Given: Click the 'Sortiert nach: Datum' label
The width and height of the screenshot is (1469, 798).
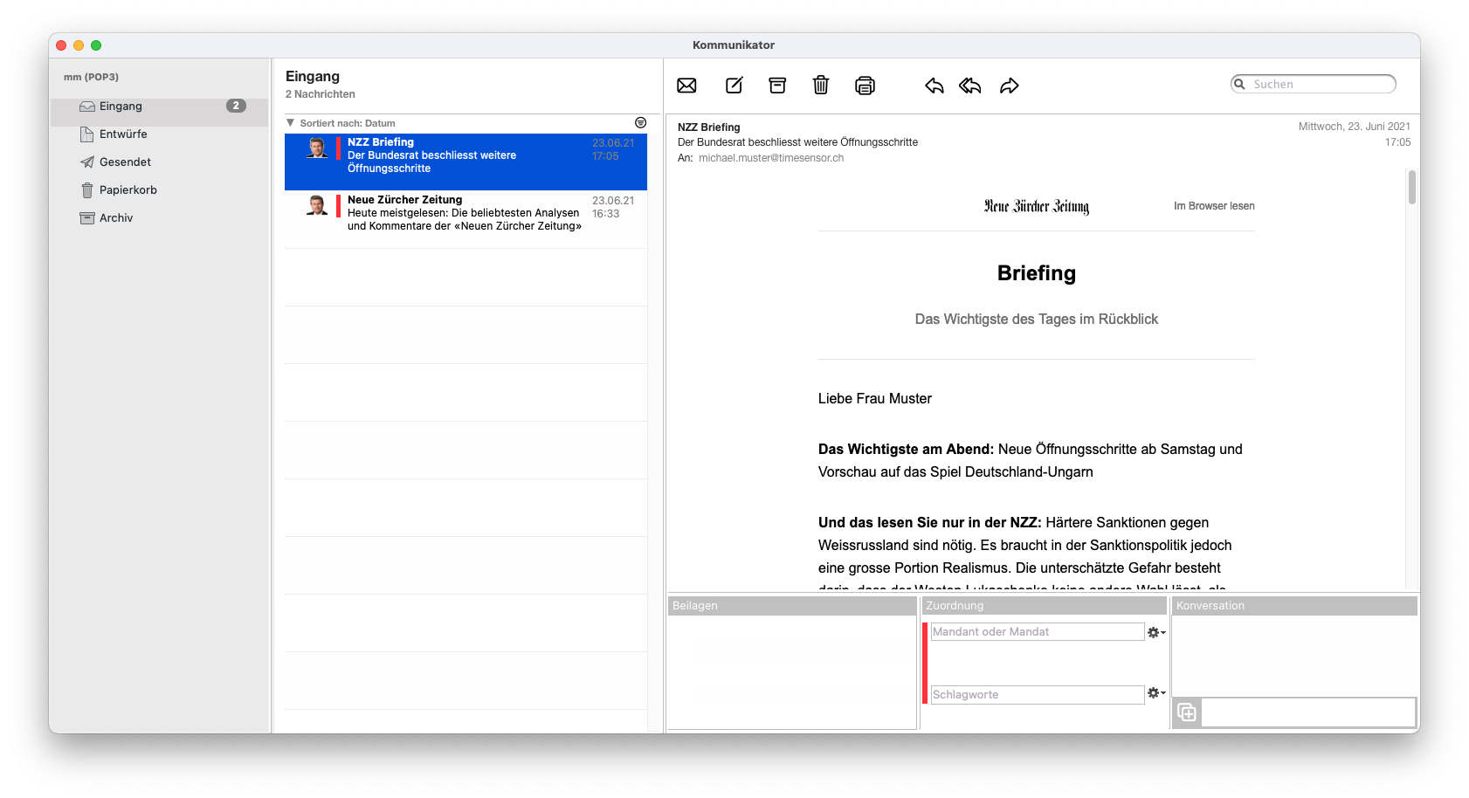Looking at the screenshot, I should (x=348, y=123).
